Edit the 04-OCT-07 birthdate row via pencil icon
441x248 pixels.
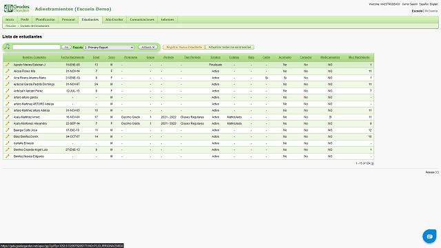[8, 136]
